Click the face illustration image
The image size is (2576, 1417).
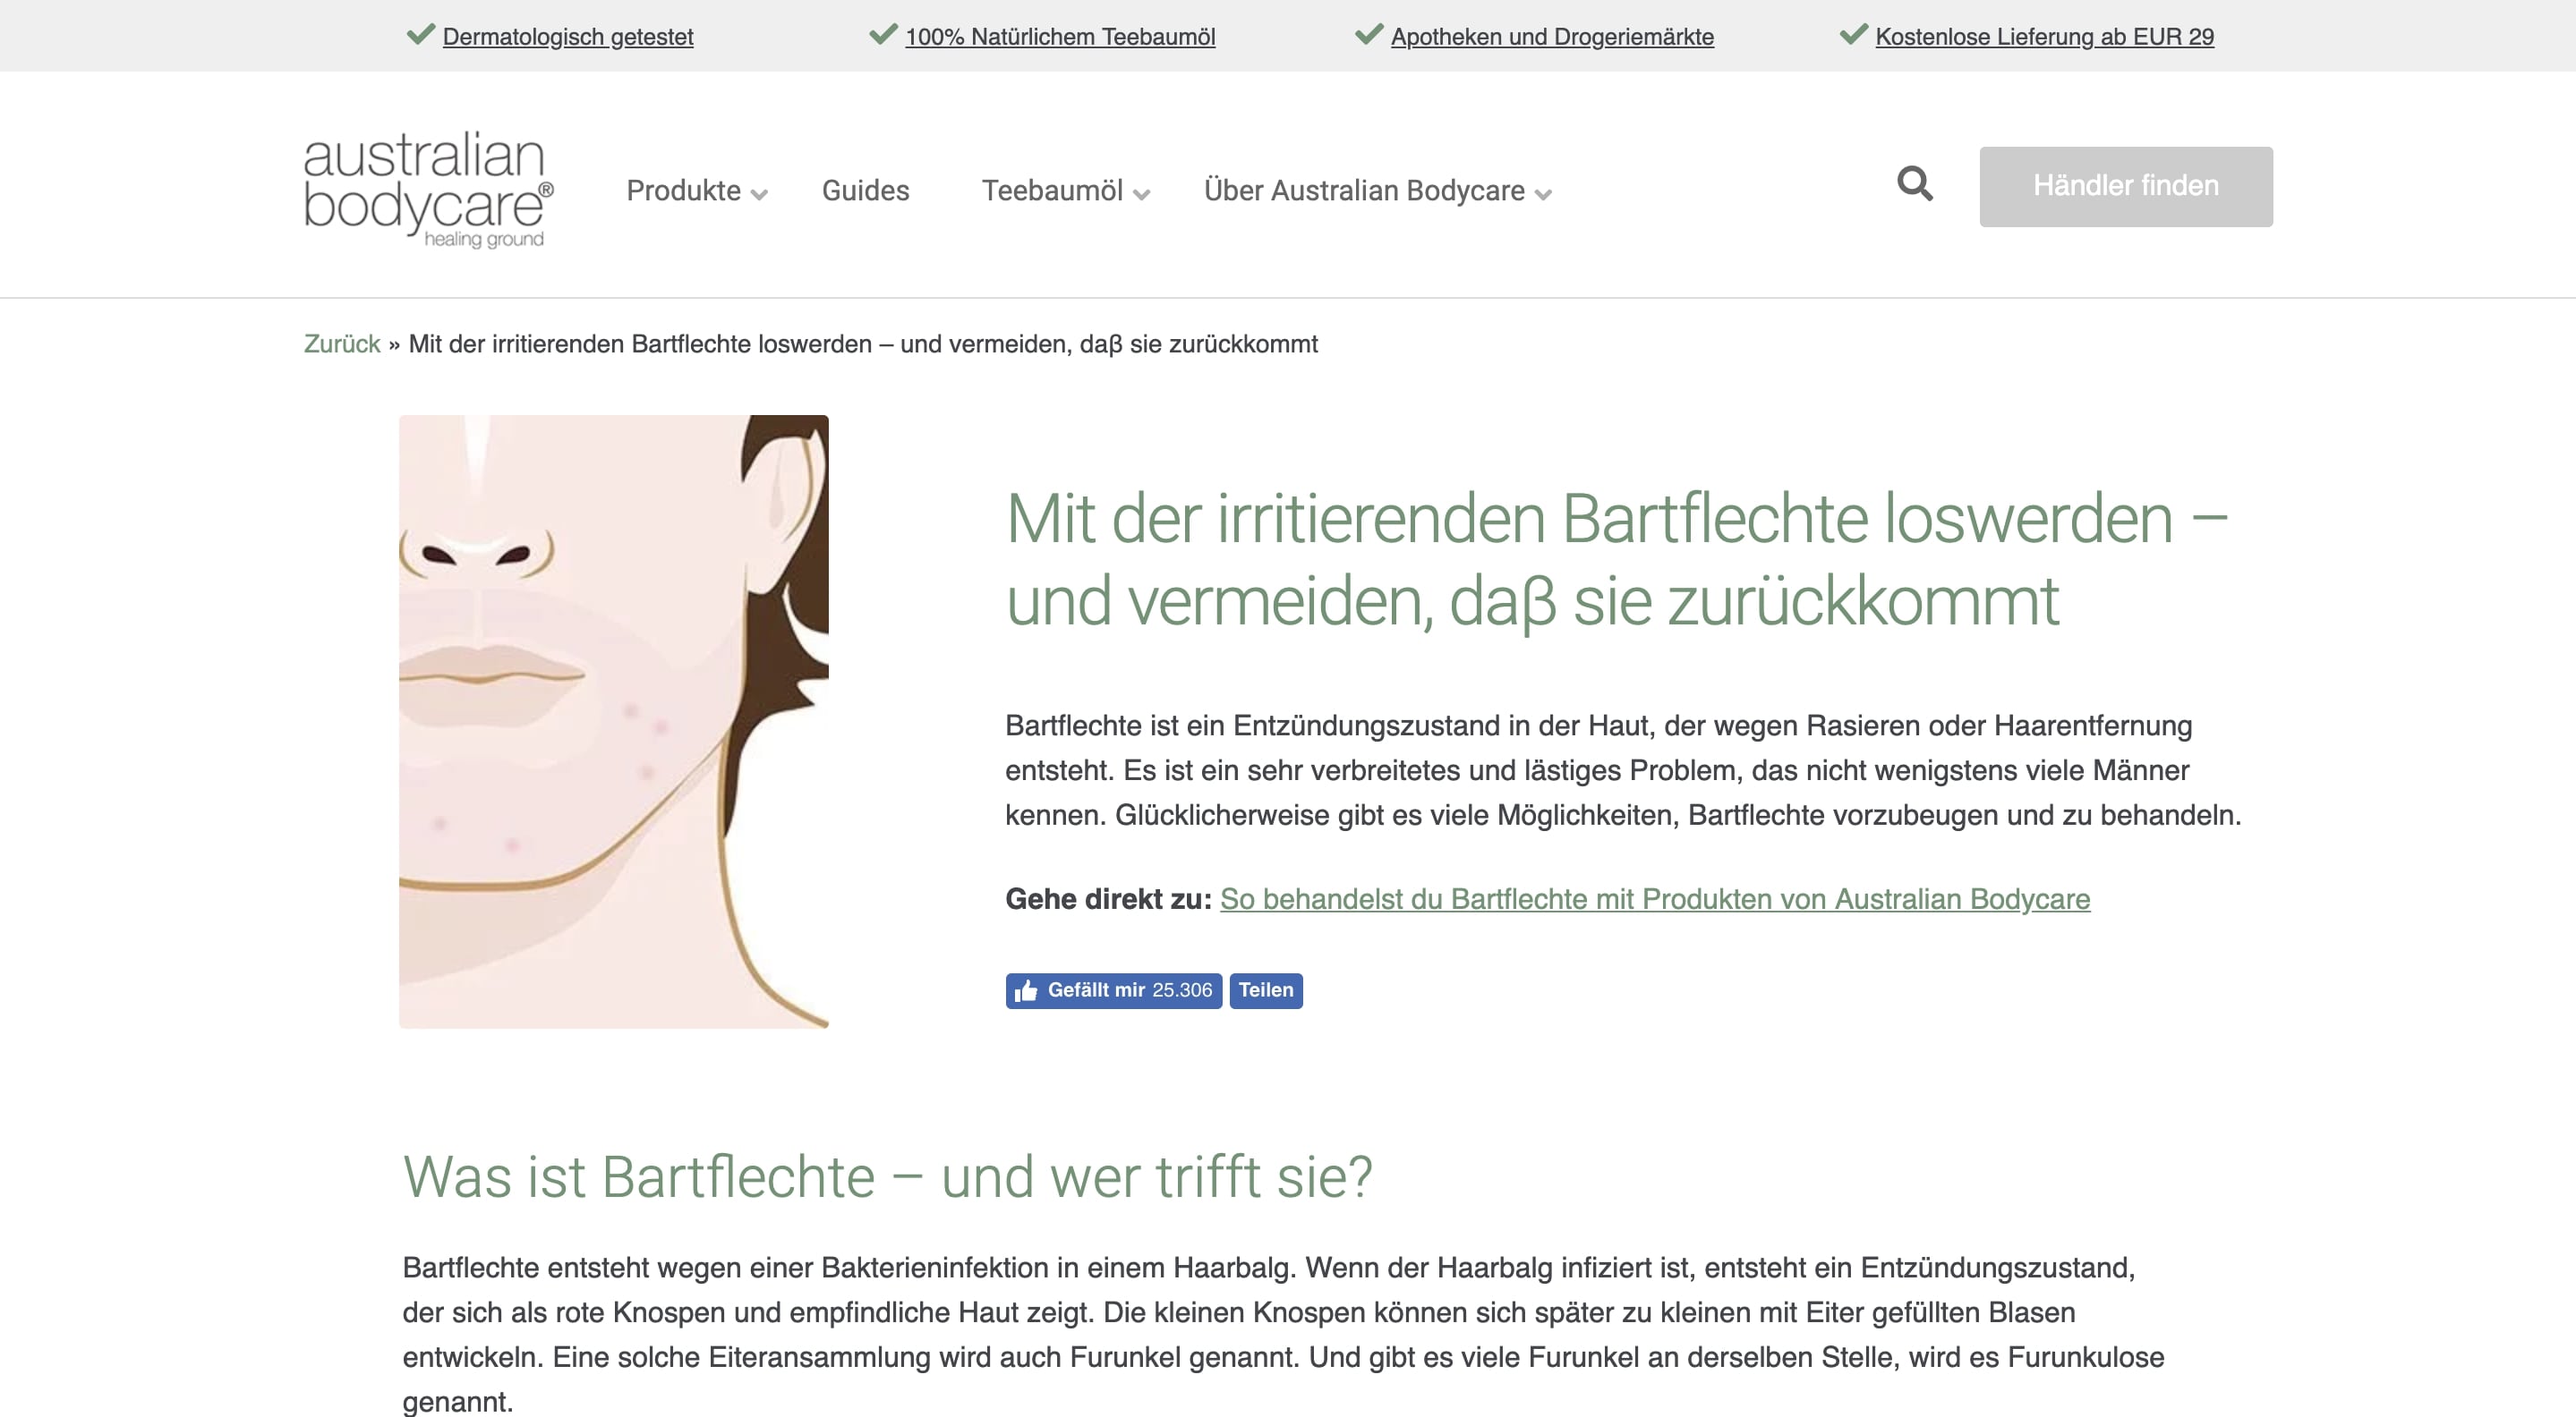pyautogui.click(x=613, y=722)
